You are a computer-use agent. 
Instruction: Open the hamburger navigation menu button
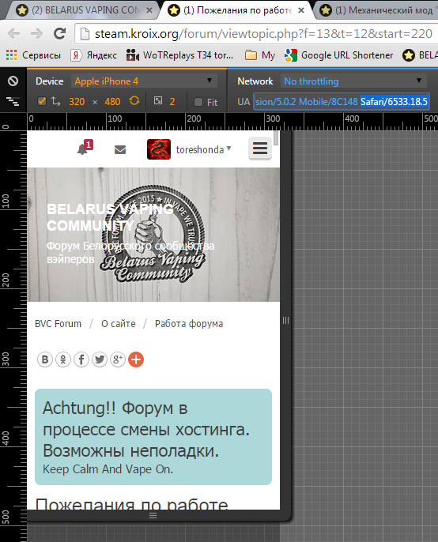(260, 149)
